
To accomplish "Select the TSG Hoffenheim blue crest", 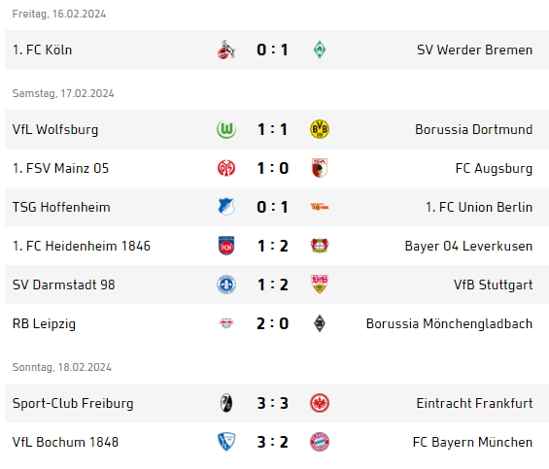I will pyautogui.click(x=226, y=207).
